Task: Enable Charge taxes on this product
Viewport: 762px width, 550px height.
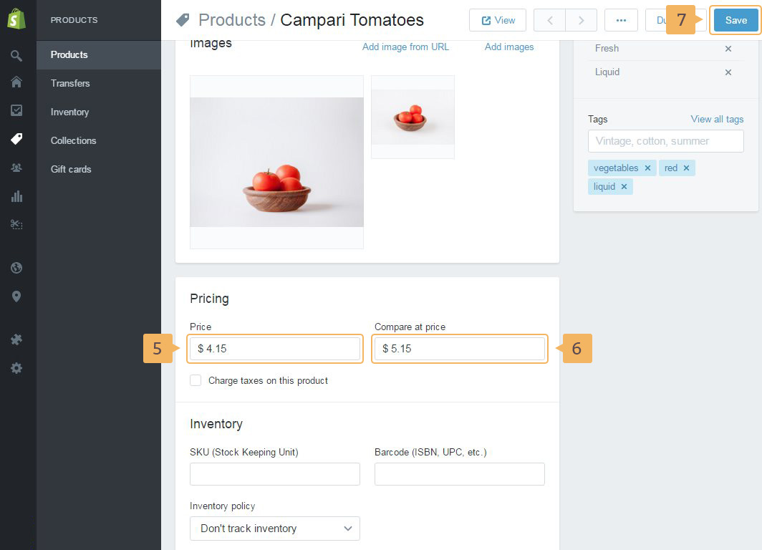Action: click(x=196, y=380)
